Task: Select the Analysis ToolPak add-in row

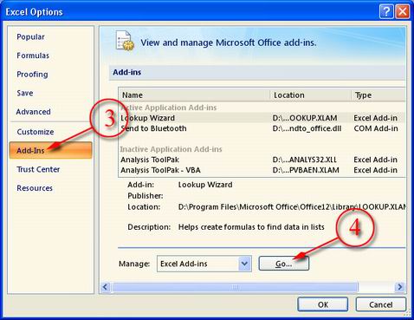Action: click(x=262, y=160)
